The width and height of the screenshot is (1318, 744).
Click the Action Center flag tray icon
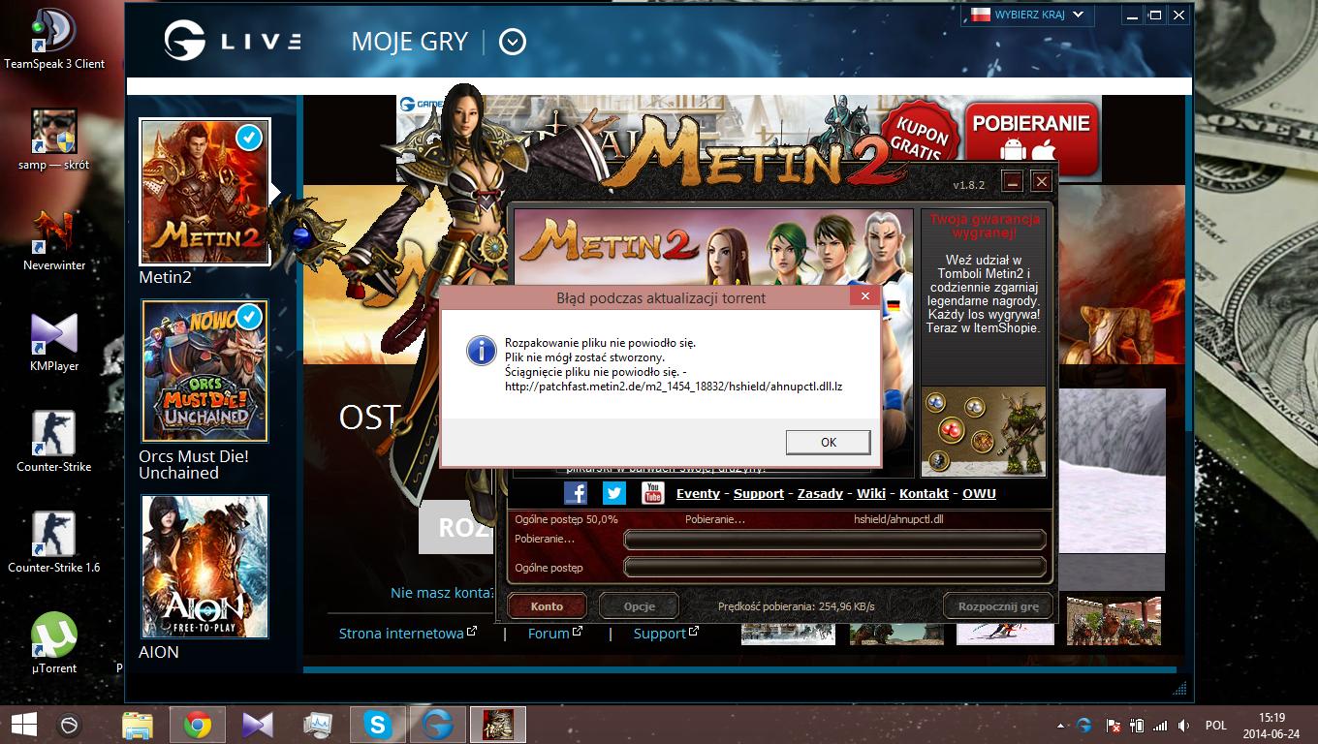[1114, 726]
